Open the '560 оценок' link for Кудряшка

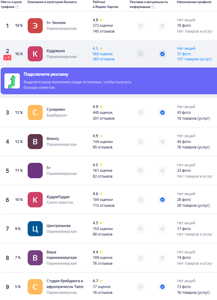103,54
